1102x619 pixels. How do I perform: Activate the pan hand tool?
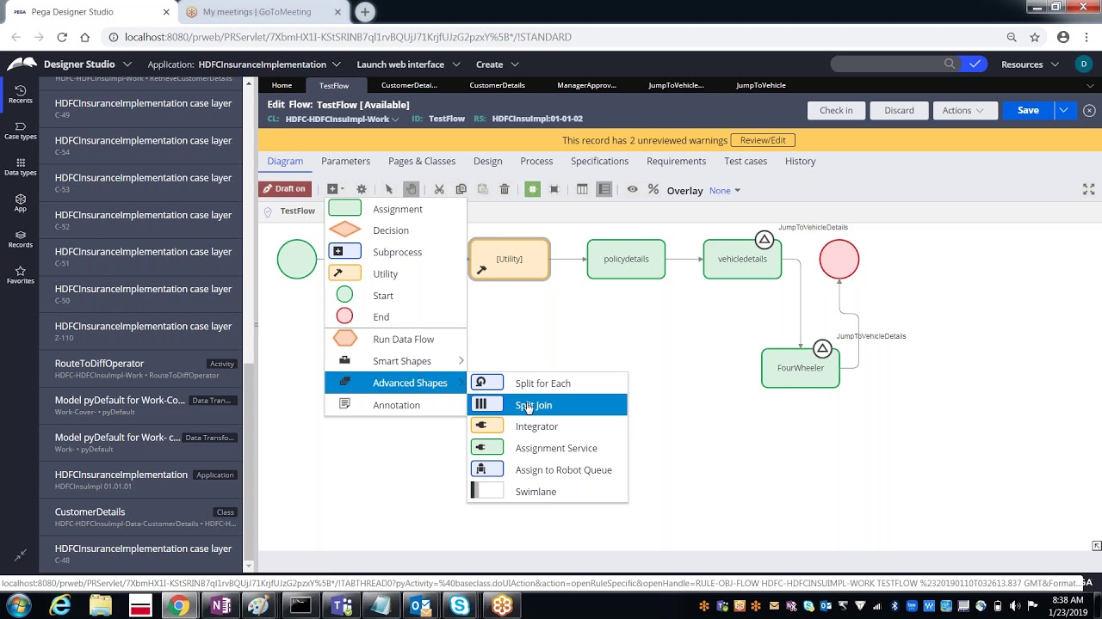pyautogui.click(x=412, y=189)
